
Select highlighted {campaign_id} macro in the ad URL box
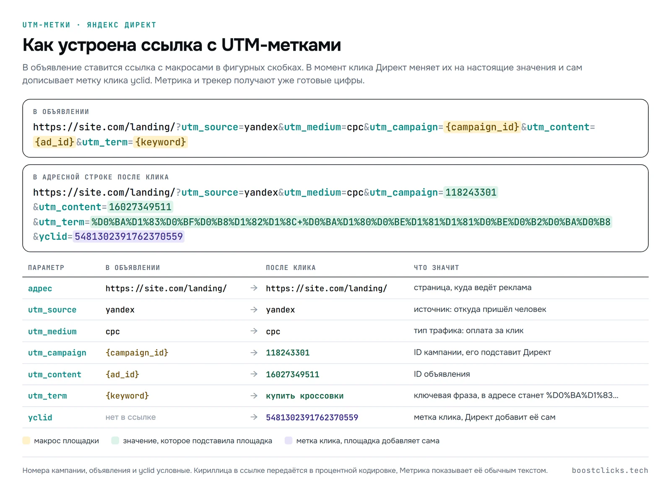click(482, 127)
